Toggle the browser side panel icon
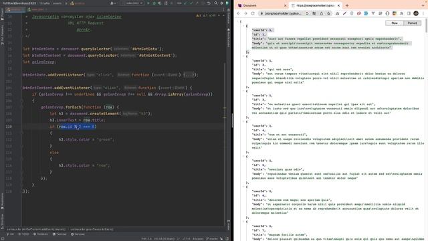The width and height of the screenshot is (428, 241). click(409, 13)
